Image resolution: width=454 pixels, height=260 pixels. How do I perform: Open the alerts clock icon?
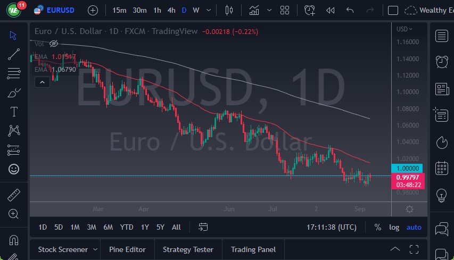point(441,62)
